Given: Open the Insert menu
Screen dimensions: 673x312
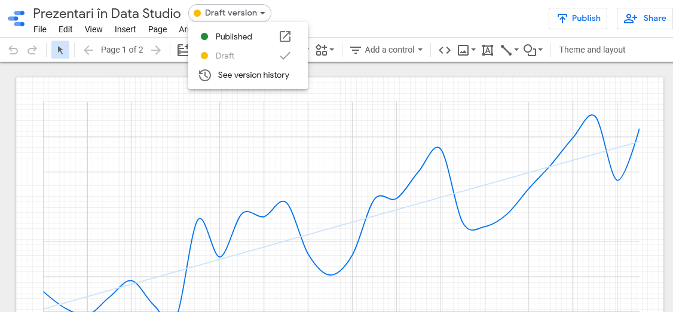Looking at the screenshot, I should tap(126, 29).
